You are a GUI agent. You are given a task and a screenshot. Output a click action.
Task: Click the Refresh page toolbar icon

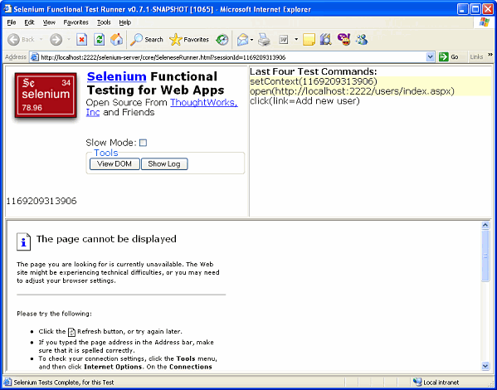(x=100, y=40)
